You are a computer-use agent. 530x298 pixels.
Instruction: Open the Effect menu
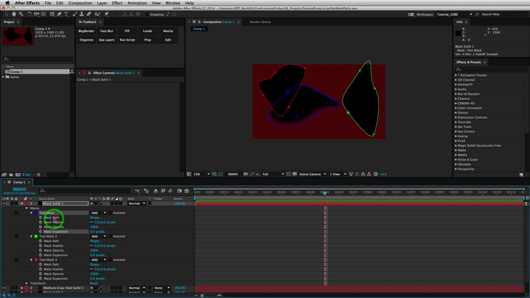point(117,3)
